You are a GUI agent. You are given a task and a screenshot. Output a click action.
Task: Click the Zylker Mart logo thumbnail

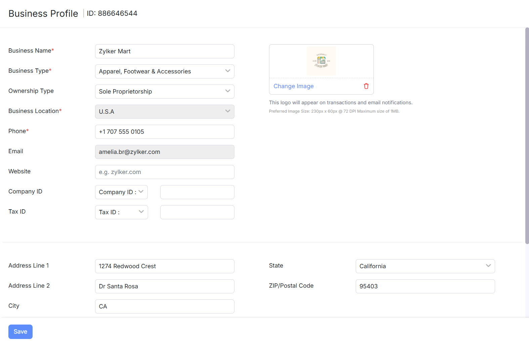click(x=321, y=61)
